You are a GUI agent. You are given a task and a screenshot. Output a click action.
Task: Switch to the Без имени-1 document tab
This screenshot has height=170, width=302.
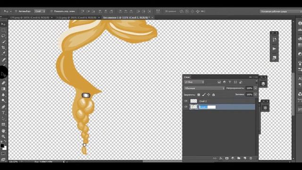pos(126,17)
